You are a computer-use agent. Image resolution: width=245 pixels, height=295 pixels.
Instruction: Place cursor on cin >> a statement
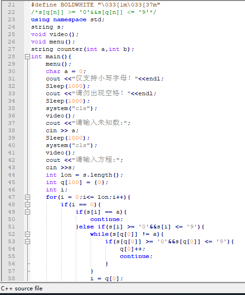pos(62,130)
